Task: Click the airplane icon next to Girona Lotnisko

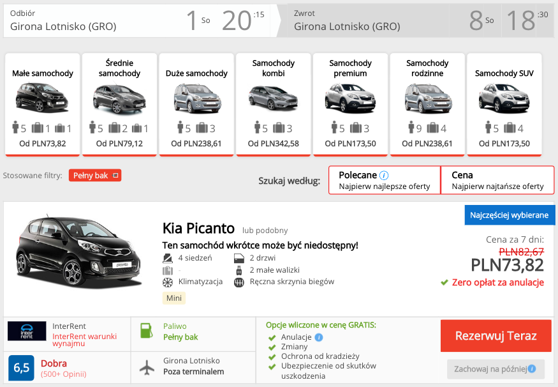Action: (147, 366)
